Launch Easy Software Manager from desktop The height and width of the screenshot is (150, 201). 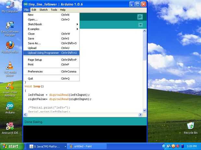click(x=10, y=29)
